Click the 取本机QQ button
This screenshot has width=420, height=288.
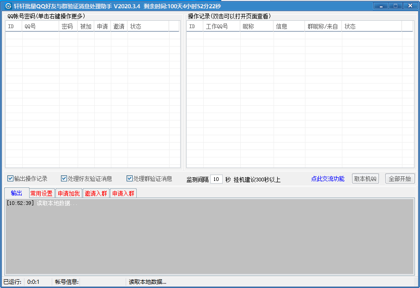coord(365,179)
